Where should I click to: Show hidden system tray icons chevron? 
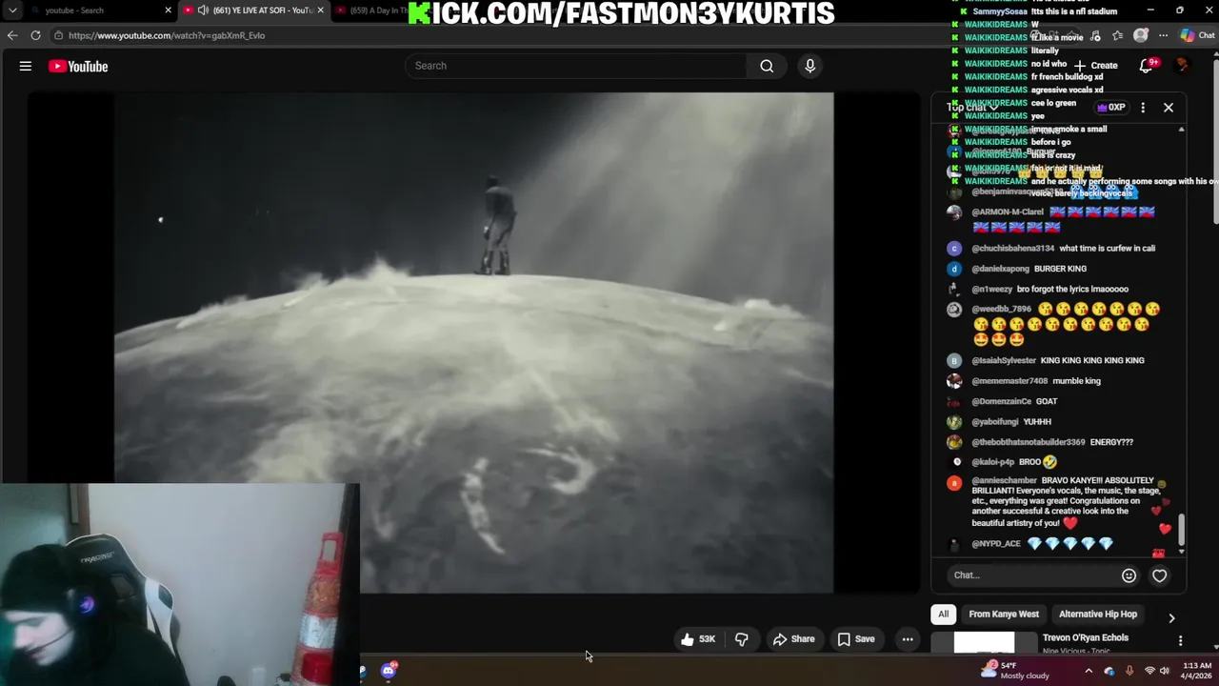pyautogui.click(x=1089, y=671)
